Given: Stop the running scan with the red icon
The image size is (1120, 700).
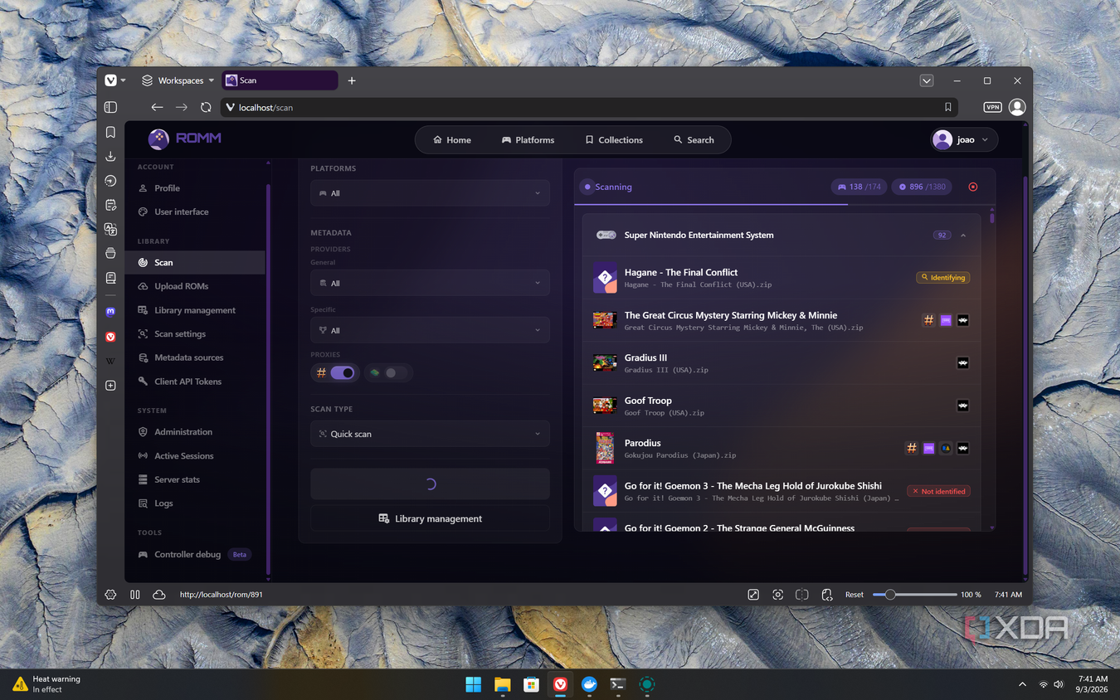Looking at the screenshot, I should pos(973,187).
